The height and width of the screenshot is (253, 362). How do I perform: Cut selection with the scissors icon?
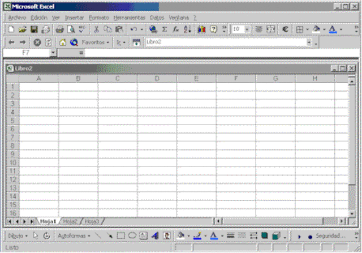(96, 29)
